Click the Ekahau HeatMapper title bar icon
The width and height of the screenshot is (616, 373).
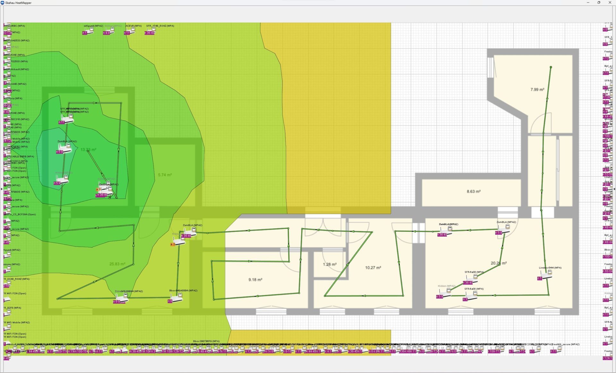click(x=3, y=3)
